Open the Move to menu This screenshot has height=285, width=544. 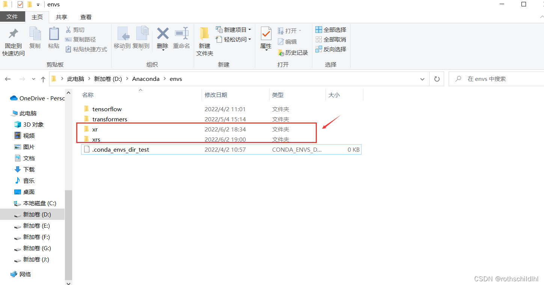coord(122,38)
